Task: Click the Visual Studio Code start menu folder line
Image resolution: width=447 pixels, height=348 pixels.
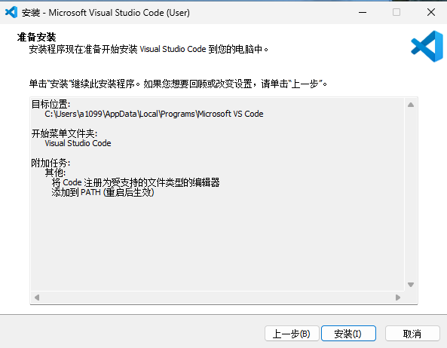Action: click(x=78, y=143)
